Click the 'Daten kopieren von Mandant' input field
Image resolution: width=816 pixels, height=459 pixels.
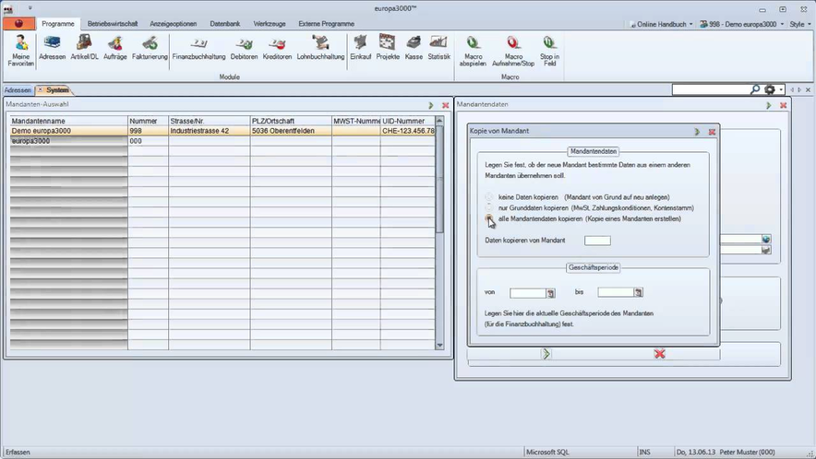(x=597, y=241)
